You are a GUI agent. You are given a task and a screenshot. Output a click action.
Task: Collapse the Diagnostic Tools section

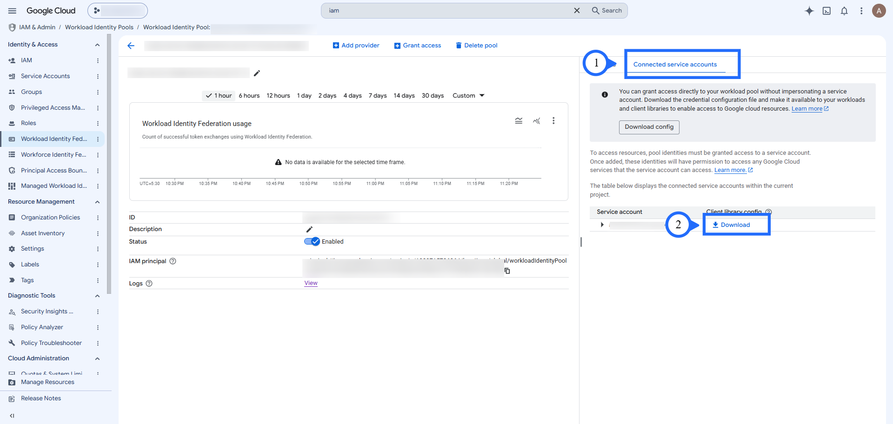pos(97,296)
